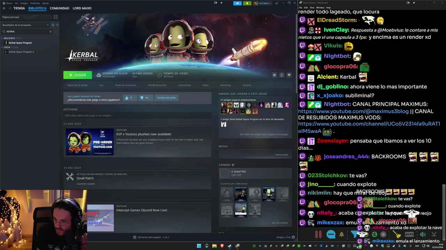This screenshot has height=250, width=446.
Task: Open File menu in Social Stream
Action: click(300, 7)
